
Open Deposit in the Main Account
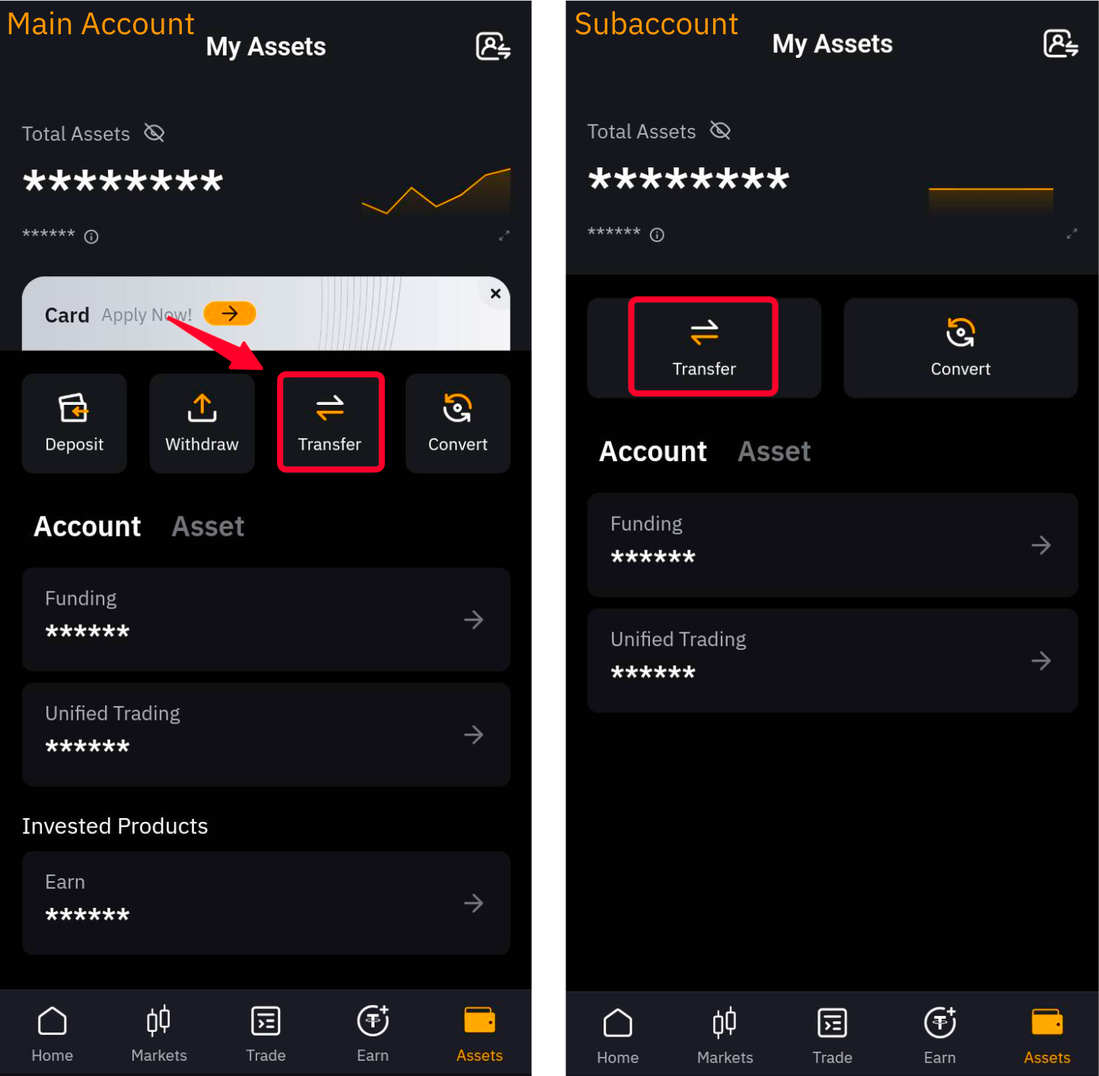coord(74,423)
